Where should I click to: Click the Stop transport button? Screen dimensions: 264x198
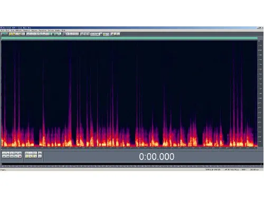point(4,153)
